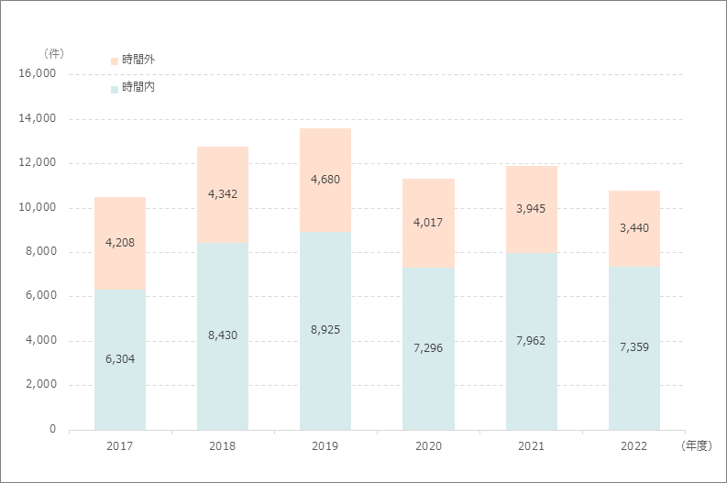Click the 2017 bar's 4,208 value label
This screenshot has height=483, width=727.
click(x=120, y=243)
